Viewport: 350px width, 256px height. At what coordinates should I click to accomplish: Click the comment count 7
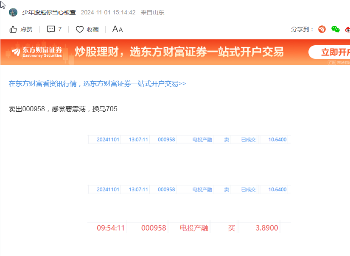(60, 29)
